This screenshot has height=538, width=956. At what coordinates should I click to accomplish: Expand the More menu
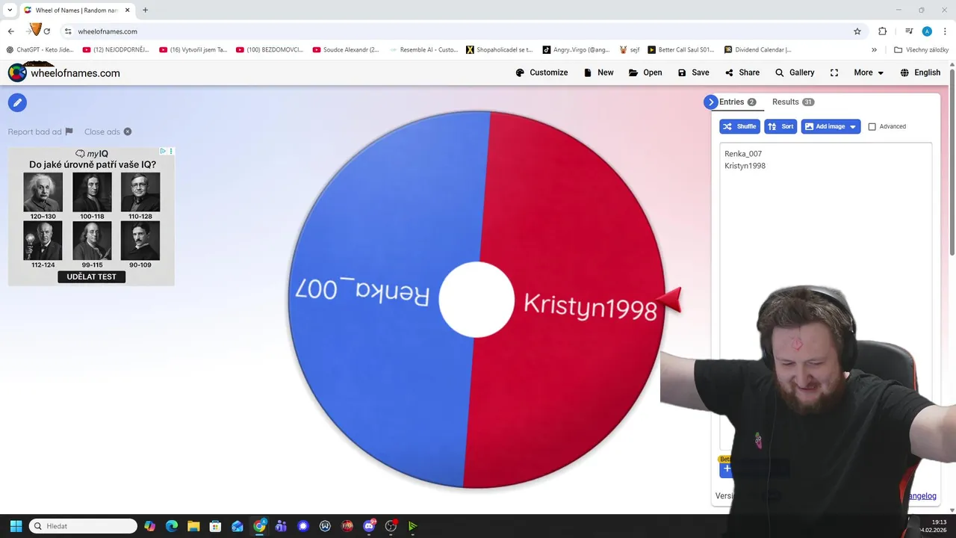(x=869, y=72)
